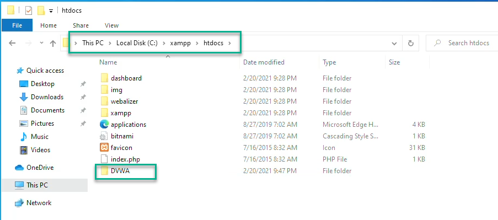This screenshot has width=498, height=220.
Task: Click the folder icon beside webalizer
Action: pos(104,101)
